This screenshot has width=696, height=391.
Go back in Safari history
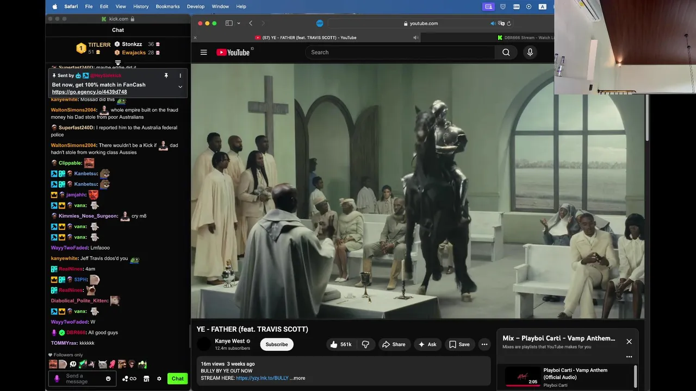(x=251, y=23)
